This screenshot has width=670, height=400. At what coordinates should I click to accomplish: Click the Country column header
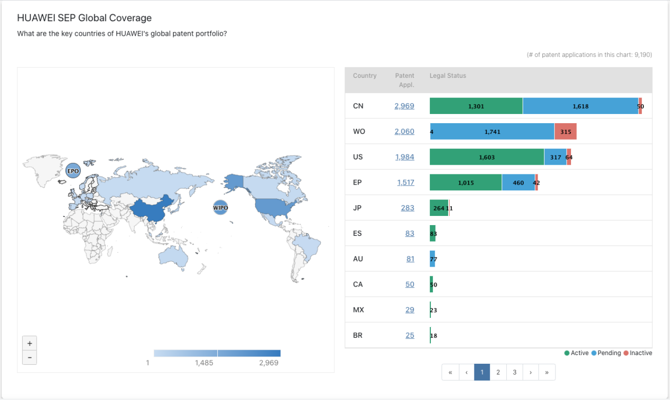click(x=365, y=76)
